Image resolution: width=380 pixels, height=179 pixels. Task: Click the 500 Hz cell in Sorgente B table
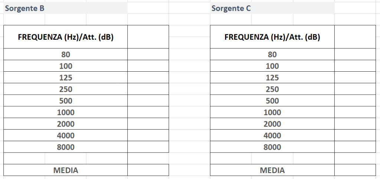tap(66, 101)
